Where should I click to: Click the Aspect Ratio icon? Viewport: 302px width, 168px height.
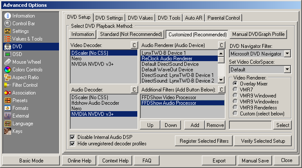click(x=8, y=77)
